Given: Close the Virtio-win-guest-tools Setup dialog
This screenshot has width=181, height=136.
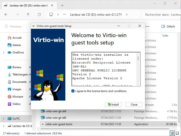Looking at the screenshot, I should tap(140, 26).
